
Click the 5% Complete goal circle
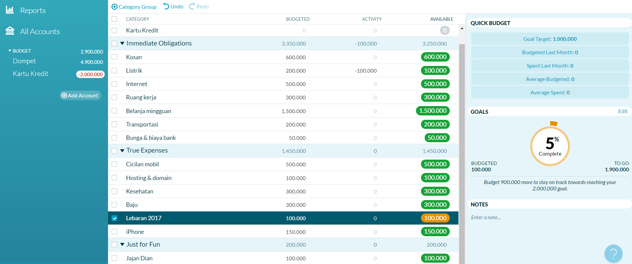[x=550, y=146]
